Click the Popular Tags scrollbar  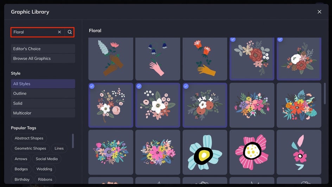tap(73, 141)
